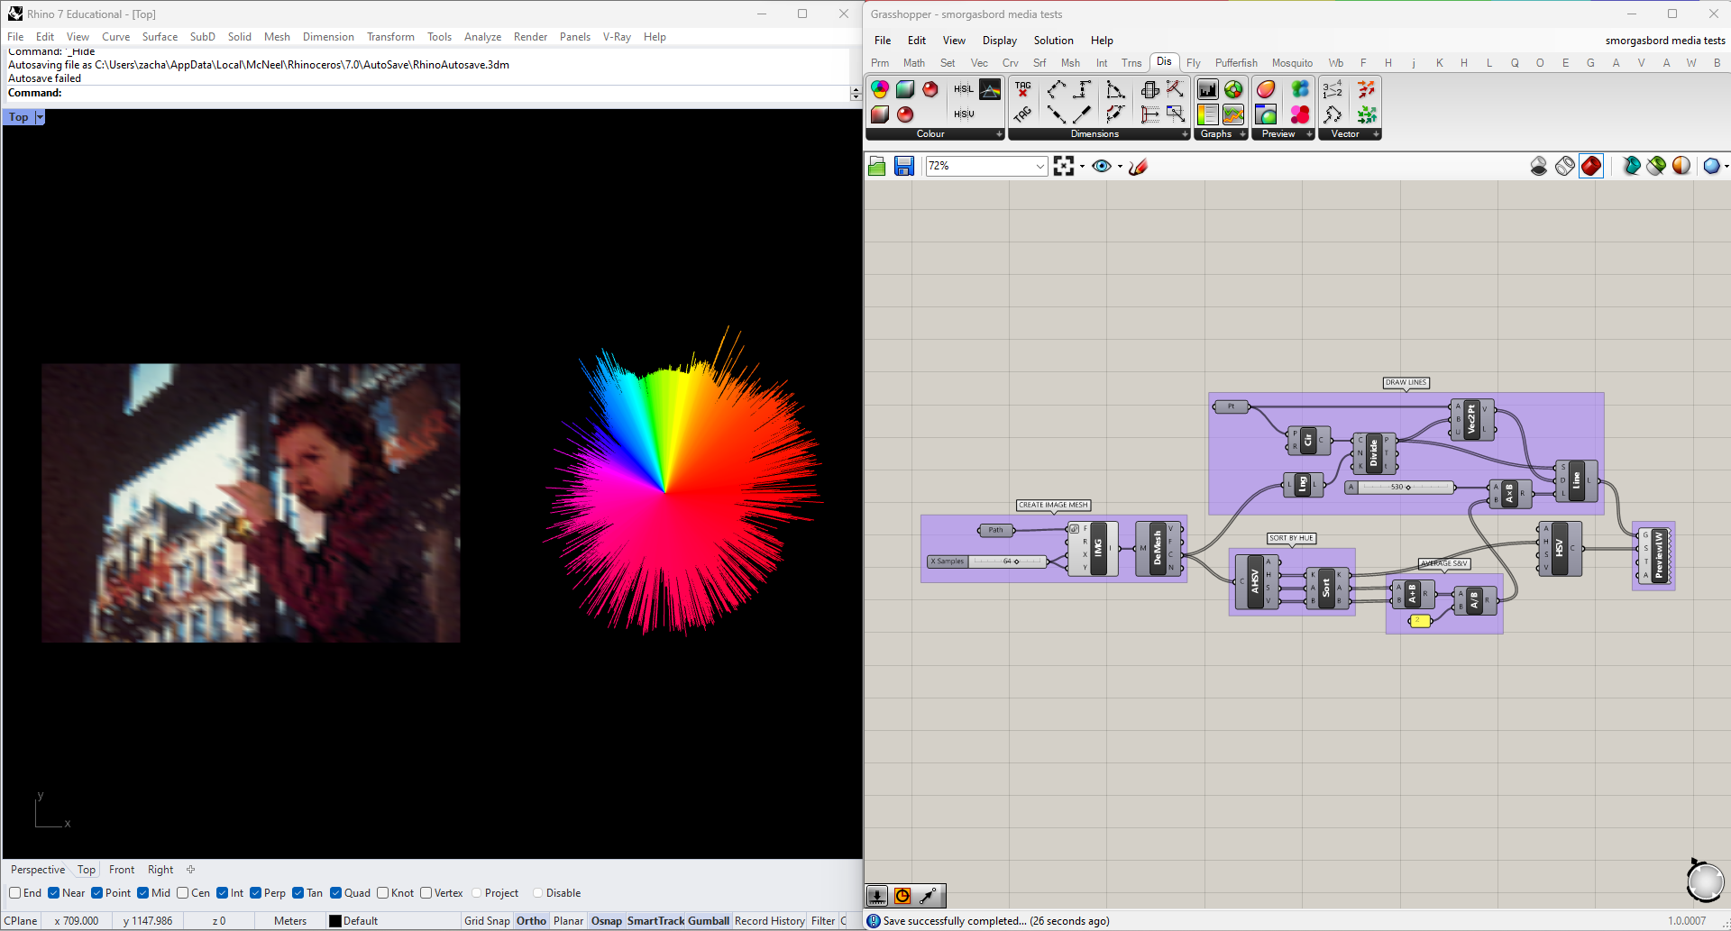This screenshot has height=931, width=1731.
Task: Select the Shaded preview red cylinder icon
Action: (x=1591, y=166)
